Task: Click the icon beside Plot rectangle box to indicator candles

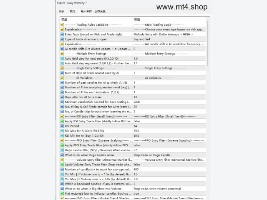Action: click(62, 193)
